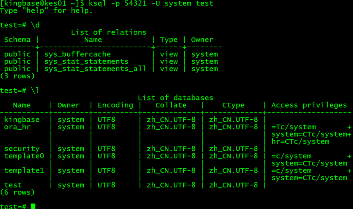This screenshot has width=353, height=209.
Task: Click the sys_stat_statements view name
Action: point(86,62)
